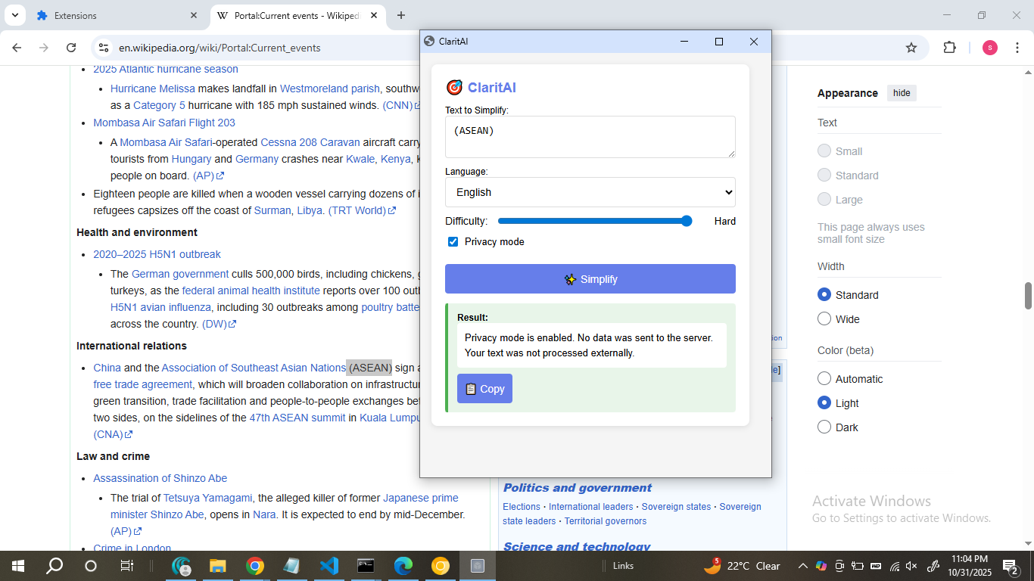Open the Hurricane Melissa link
1034x581 pixels.
coord(153,89)
